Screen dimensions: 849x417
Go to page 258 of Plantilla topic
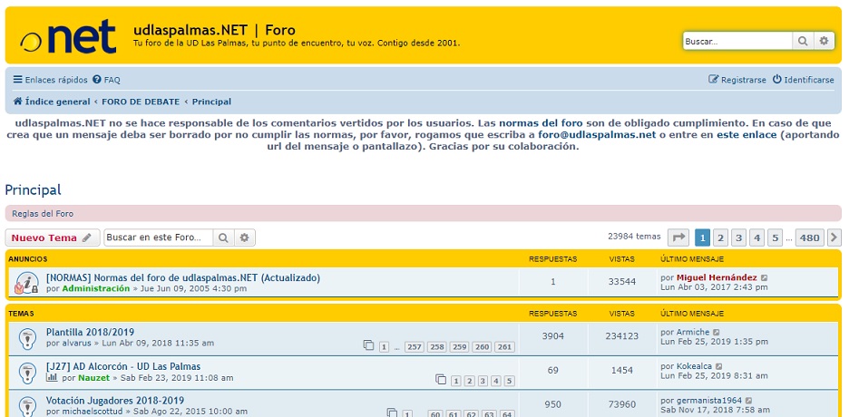coord(436,347)
